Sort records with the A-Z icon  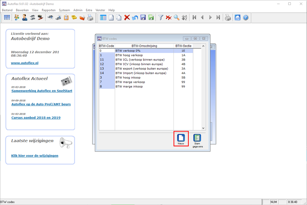click(x=185, y=18)
